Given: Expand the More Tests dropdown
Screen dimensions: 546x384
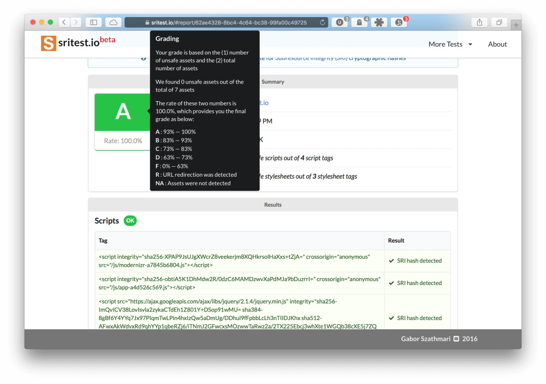Looking at the screenshot, I should (x=450, y=44).
